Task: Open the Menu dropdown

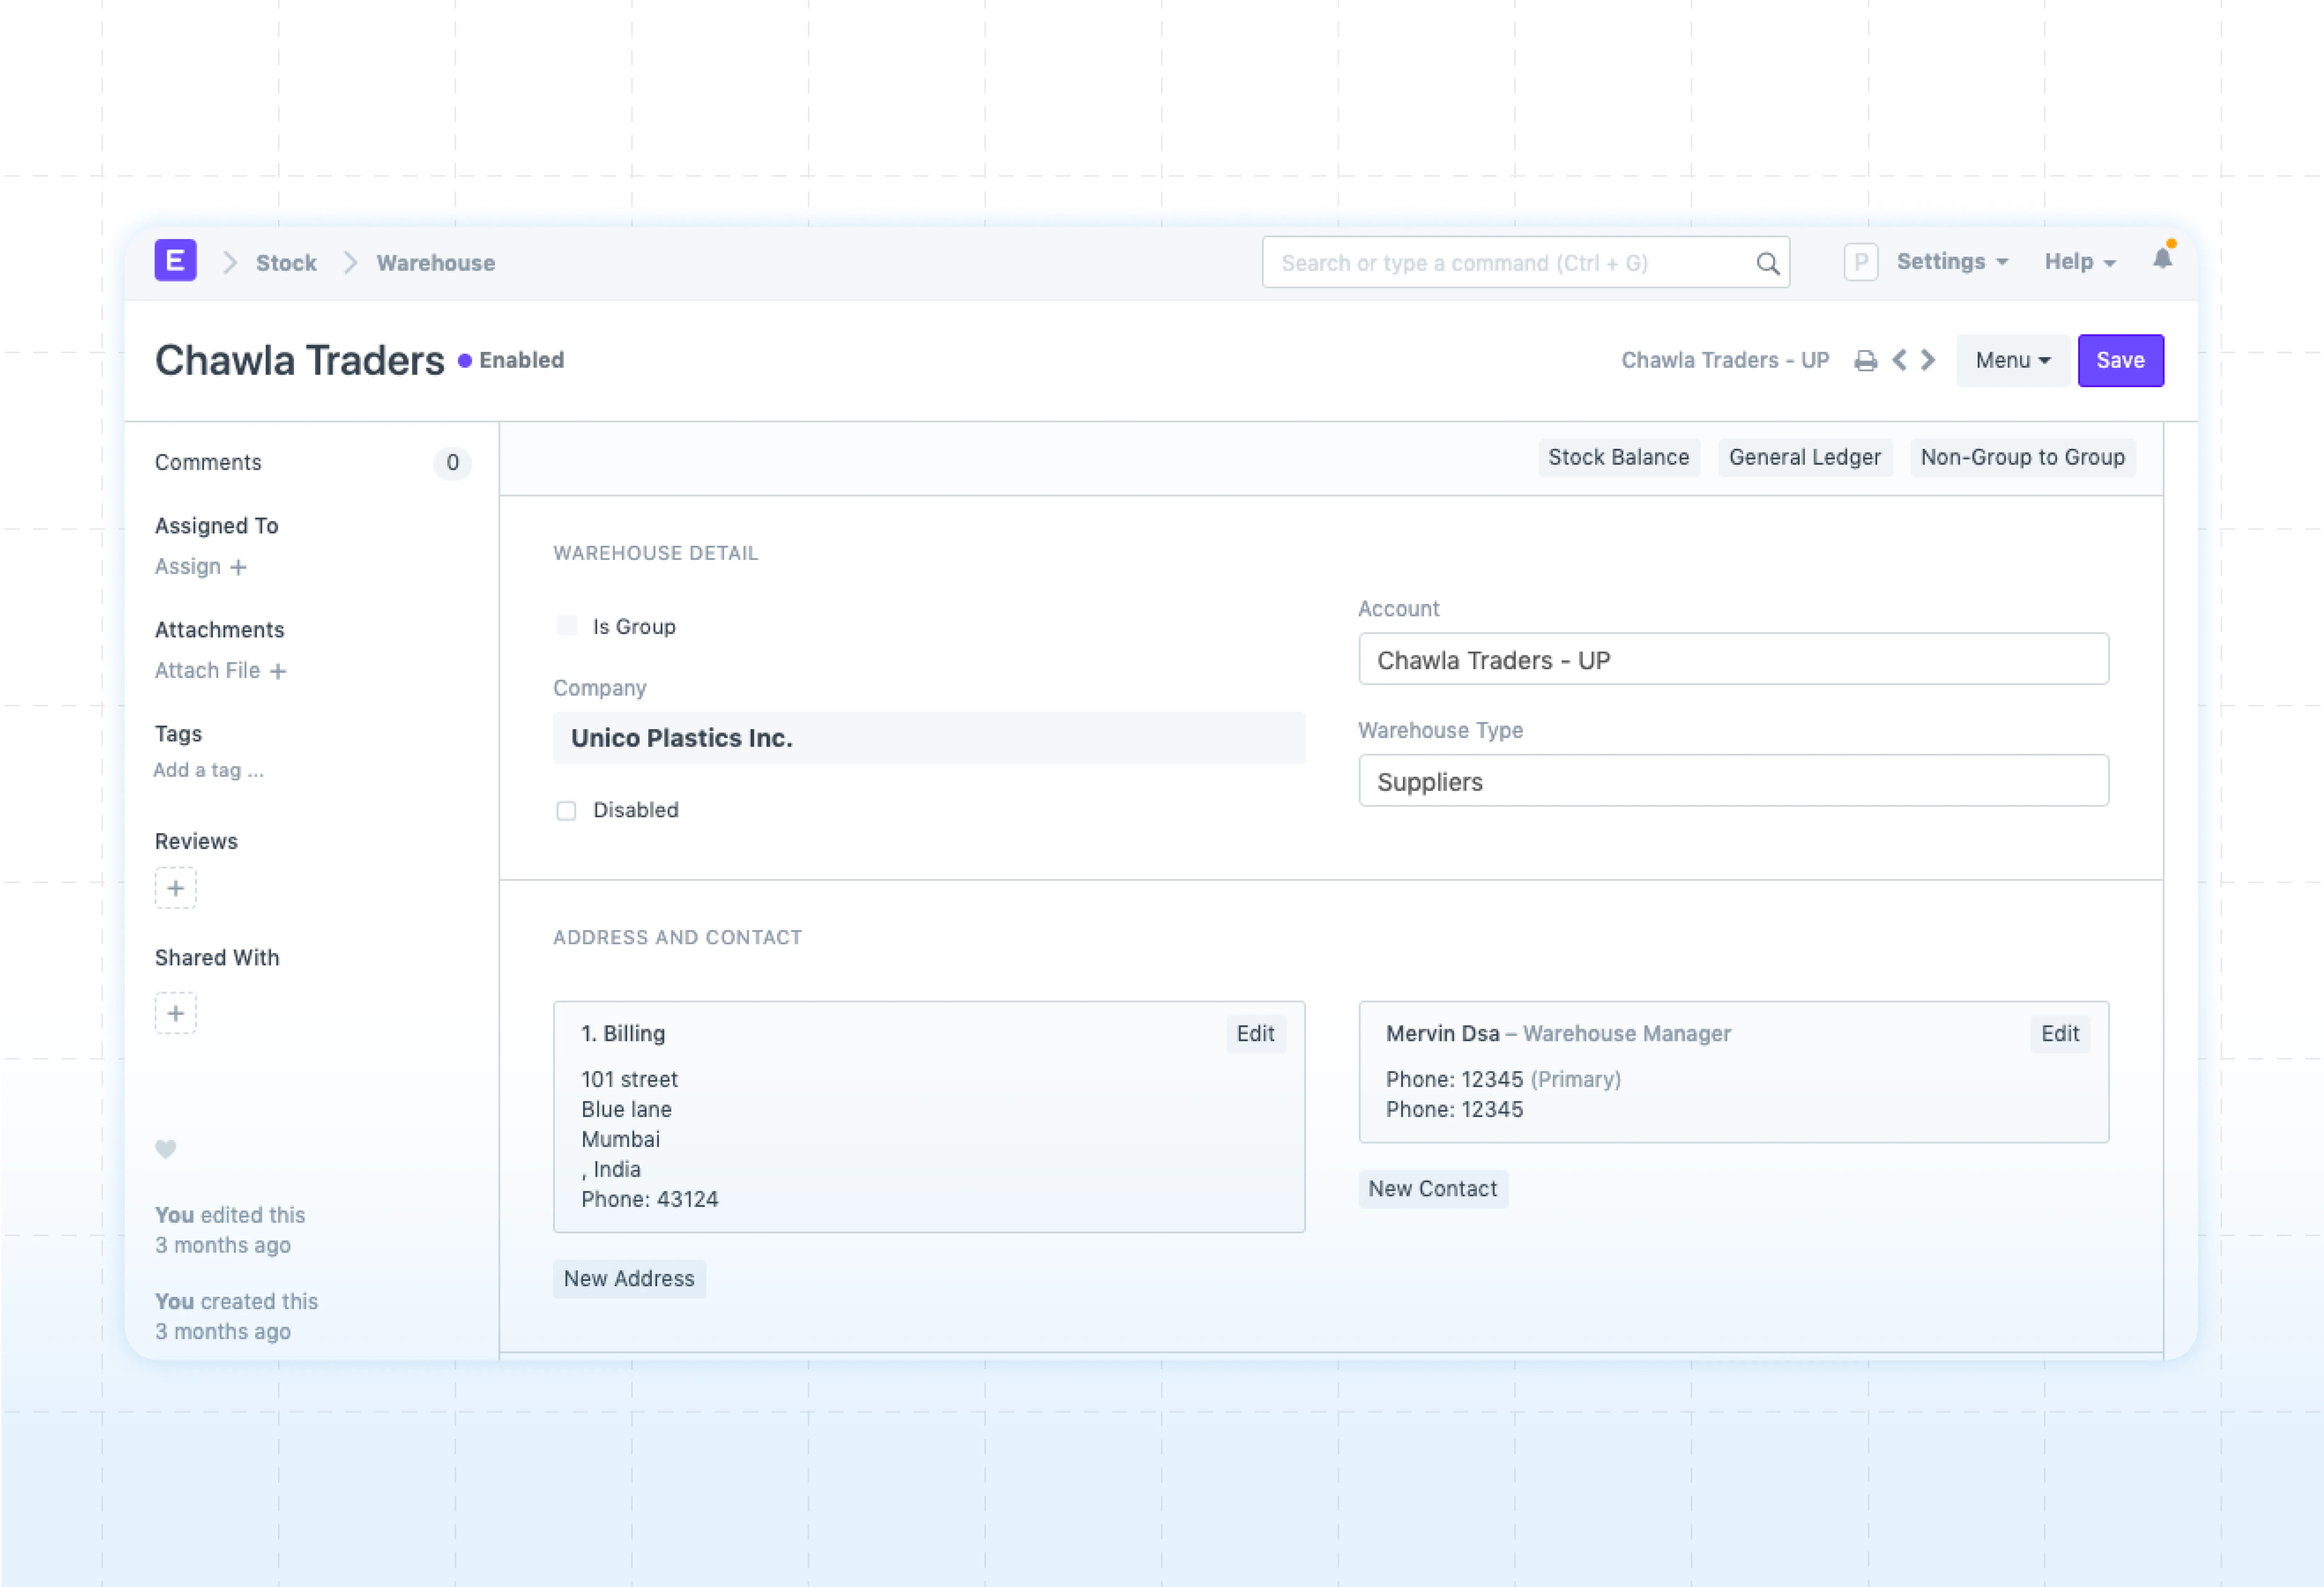Action: click(2012, 360)
